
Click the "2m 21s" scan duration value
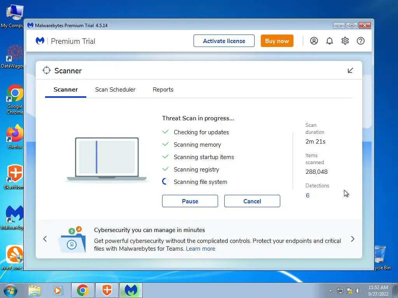[315, 142]
